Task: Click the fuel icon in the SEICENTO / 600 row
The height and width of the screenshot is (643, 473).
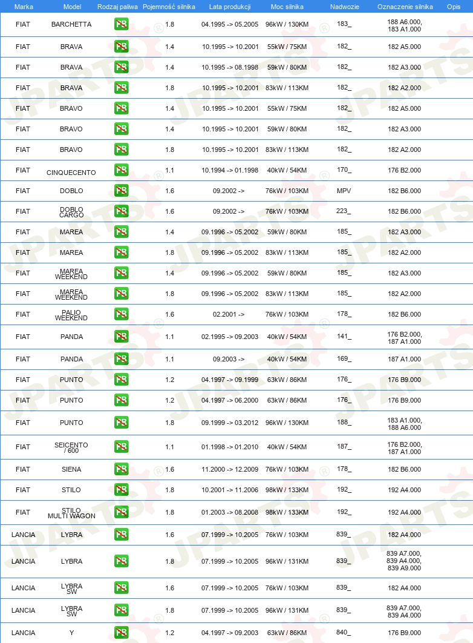Action: pos(121,447)
